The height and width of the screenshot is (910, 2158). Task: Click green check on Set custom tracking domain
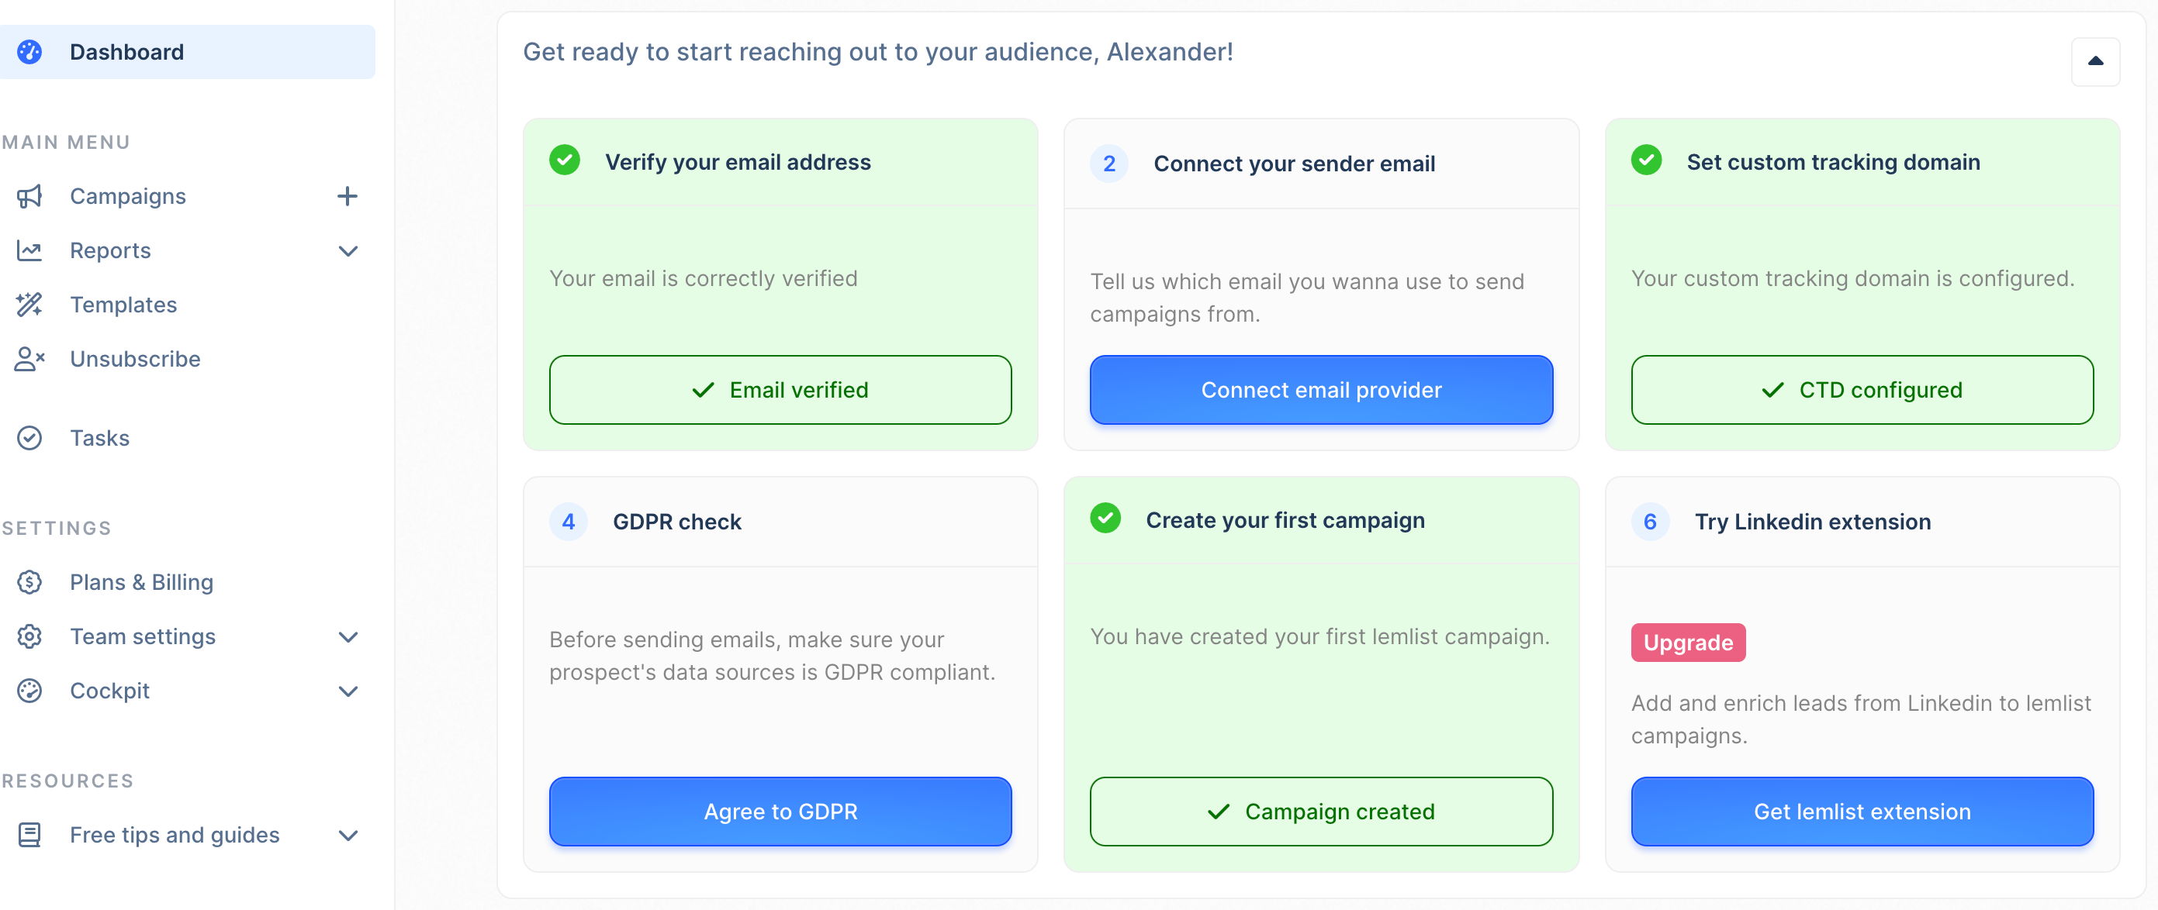[1646, 159]
